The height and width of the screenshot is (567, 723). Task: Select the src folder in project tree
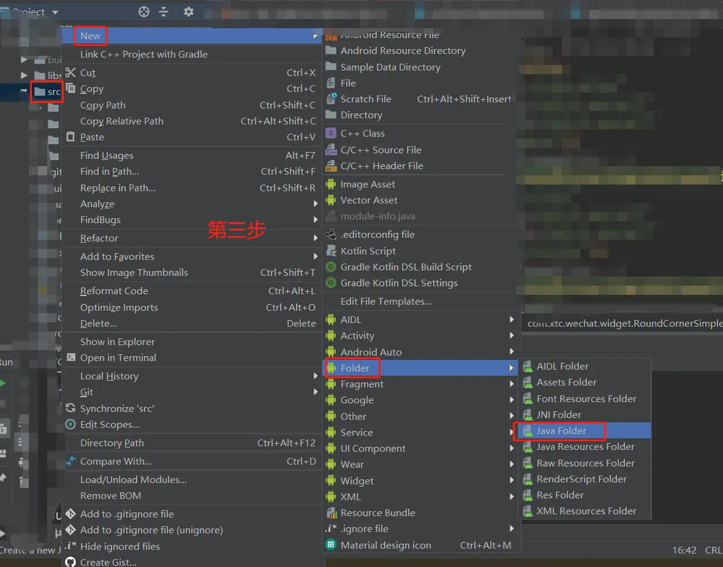[54, 92]
